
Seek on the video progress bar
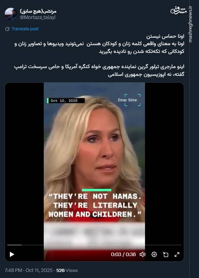pyautogui.click(x=94, y=245)
